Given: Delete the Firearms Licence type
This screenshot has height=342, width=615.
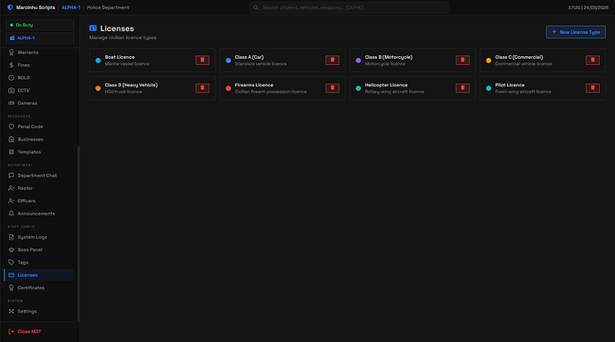Looking at the screenshot, I should [x=332, y=88].
